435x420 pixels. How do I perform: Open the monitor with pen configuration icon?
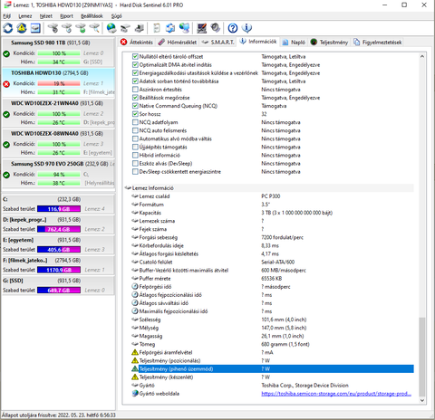click(201, 28)
